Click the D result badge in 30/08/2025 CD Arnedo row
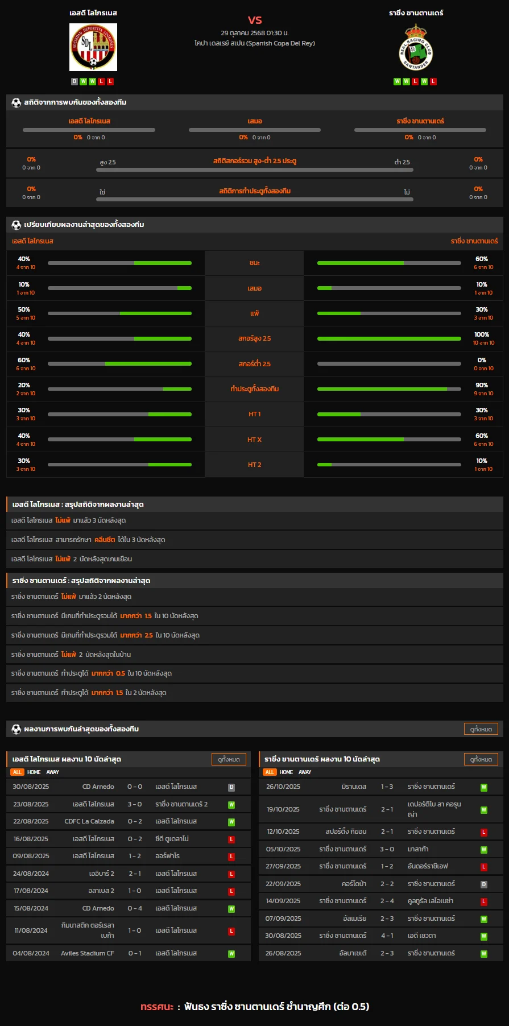 point(231,788)
